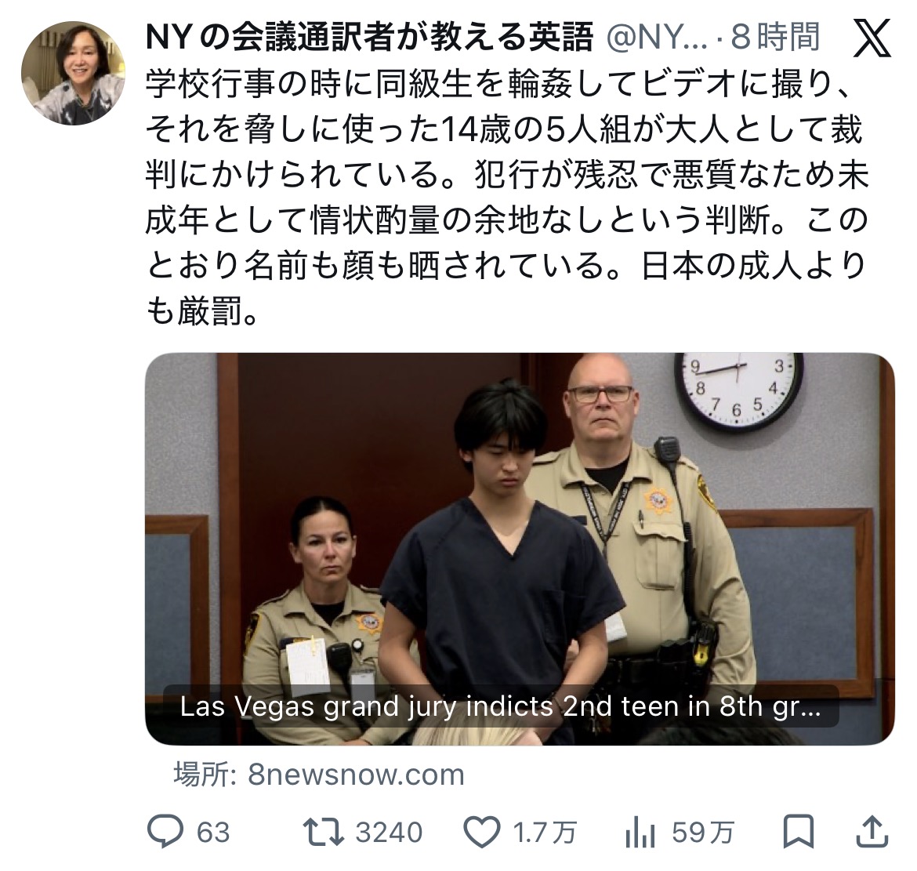Click the 3240 reposts count
917x871 pixels.
(x=389, y=833)
